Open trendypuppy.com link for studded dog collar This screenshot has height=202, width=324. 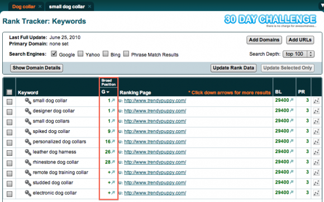[155, 183]
